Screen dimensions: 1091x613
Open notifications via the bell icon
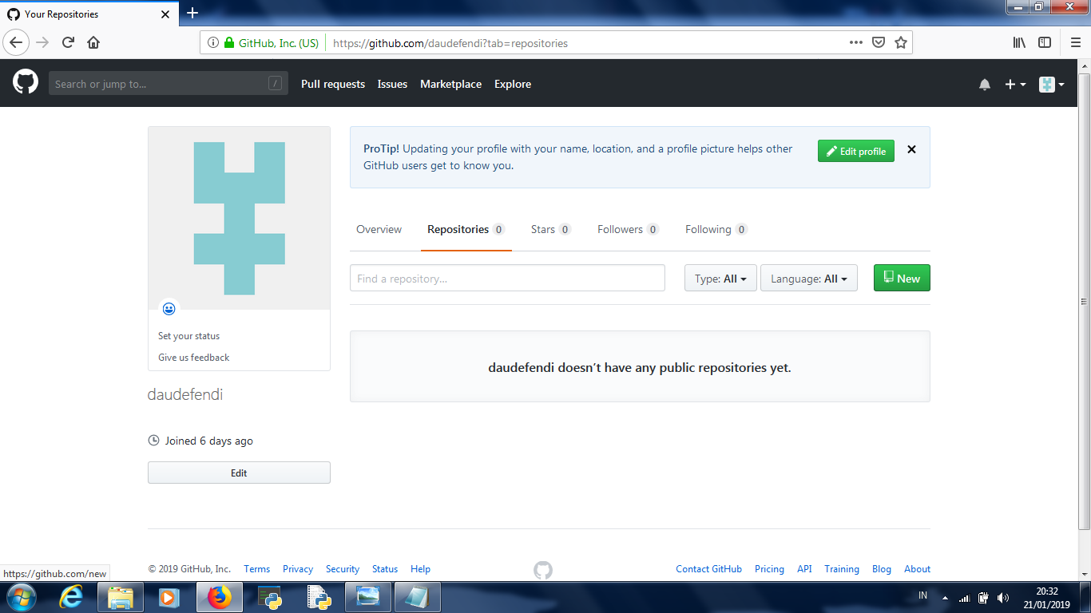click(985, 84)
